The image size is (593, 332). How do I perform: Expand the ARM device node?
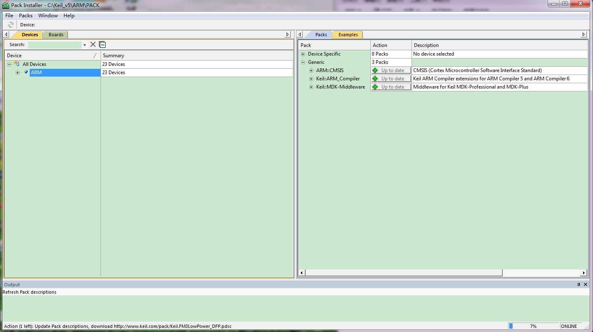pos(17,72)
